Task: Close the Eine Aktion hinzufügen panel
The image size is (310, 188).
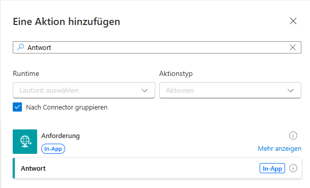Action: pos(293,21)
